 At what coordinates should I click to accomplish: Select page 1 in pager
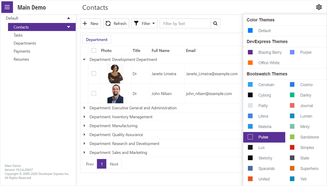102,164
